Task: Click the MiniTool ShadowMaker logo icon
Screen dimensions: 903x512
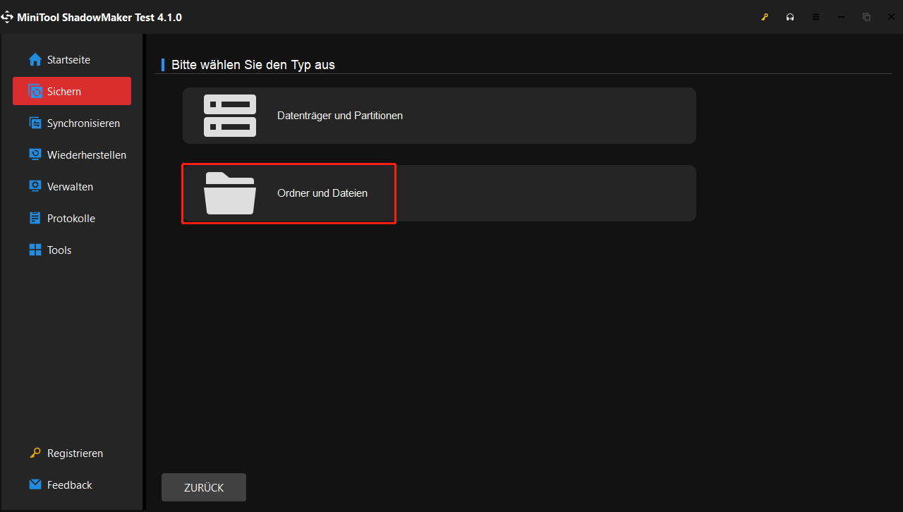Action: click(x=7, y=17)
